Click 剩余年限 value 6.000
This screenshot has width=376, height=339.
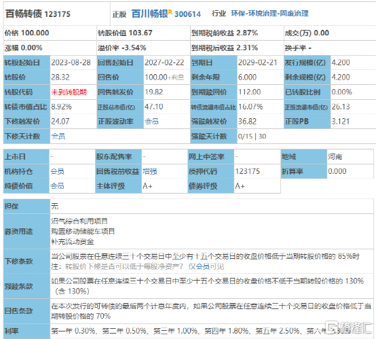[248, 77]
